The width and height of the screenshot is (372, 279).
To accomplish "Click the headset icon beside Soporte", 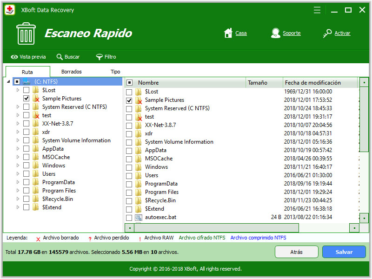I will [275, 33].
